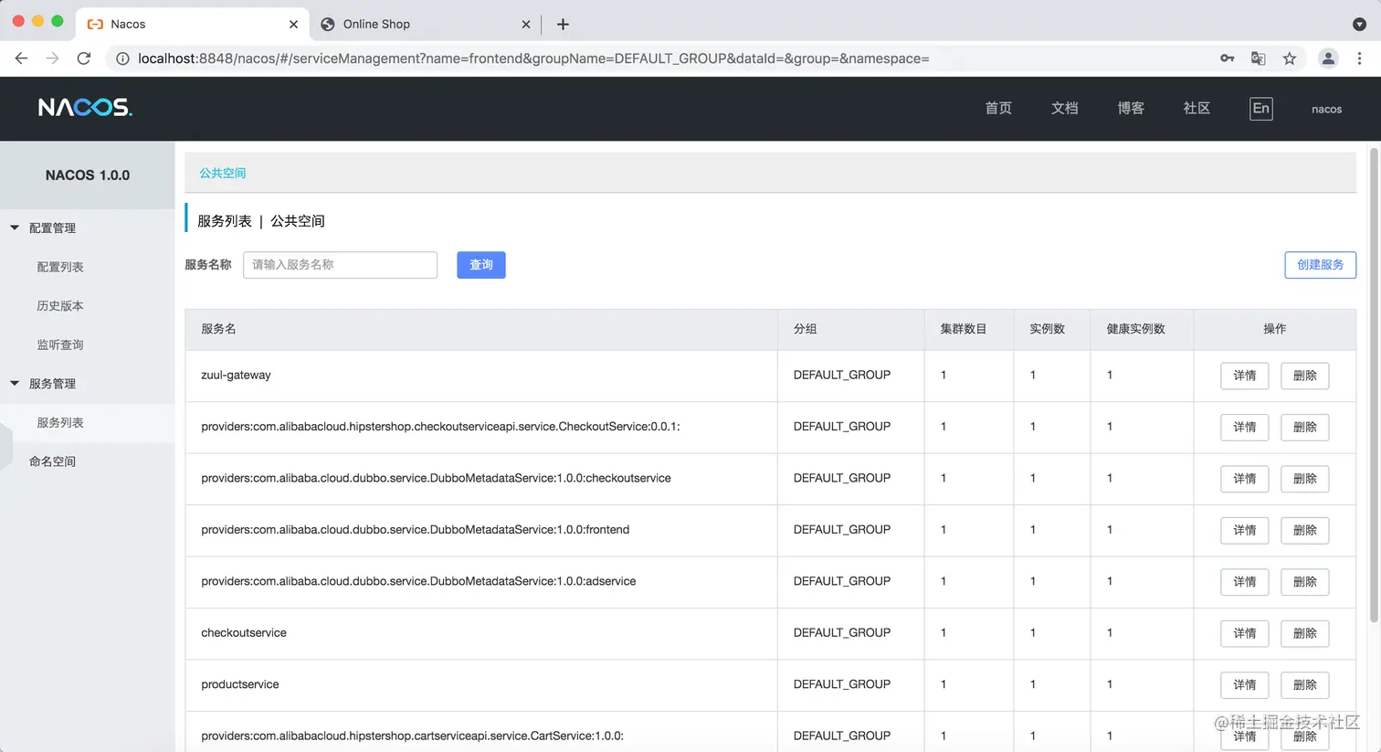
Task: Click the NACOS logo in header
Action: [x=85, y=108]
